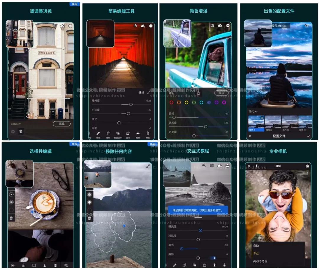Switch camera using flip icon in 专业相机
This screenshot has height=272, width=319.
click(307, 166)
